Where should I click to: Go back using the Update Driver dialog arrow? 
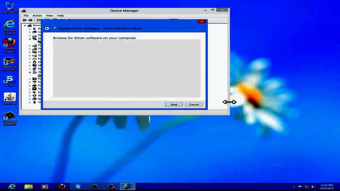(47, 28)
